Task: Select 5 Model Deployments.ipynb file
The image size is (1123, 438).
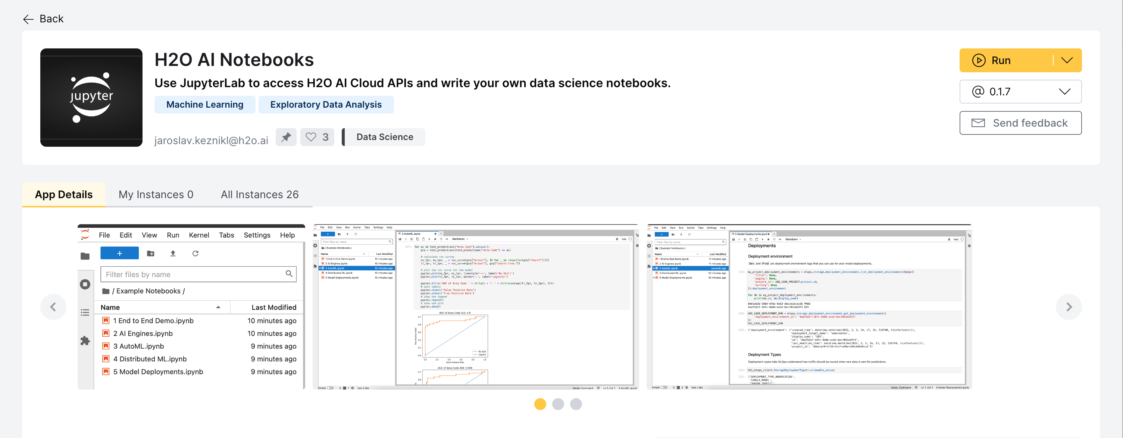Action: pyautogui.click(x=199, y=372)
